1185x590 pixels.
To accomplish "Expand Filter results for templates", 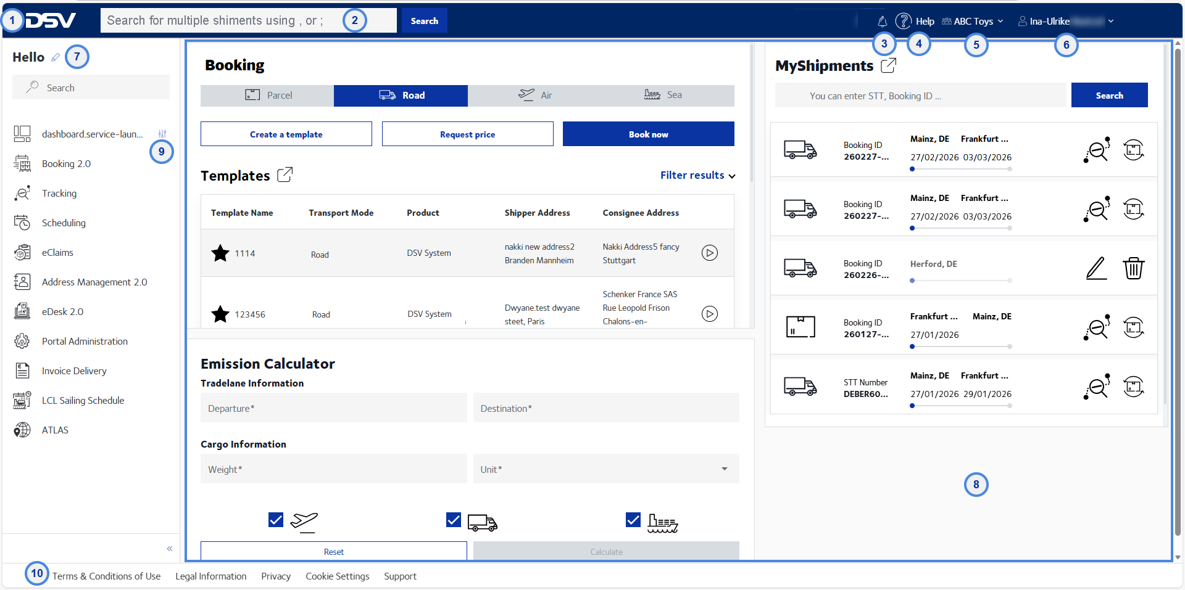I will (697, 175).
